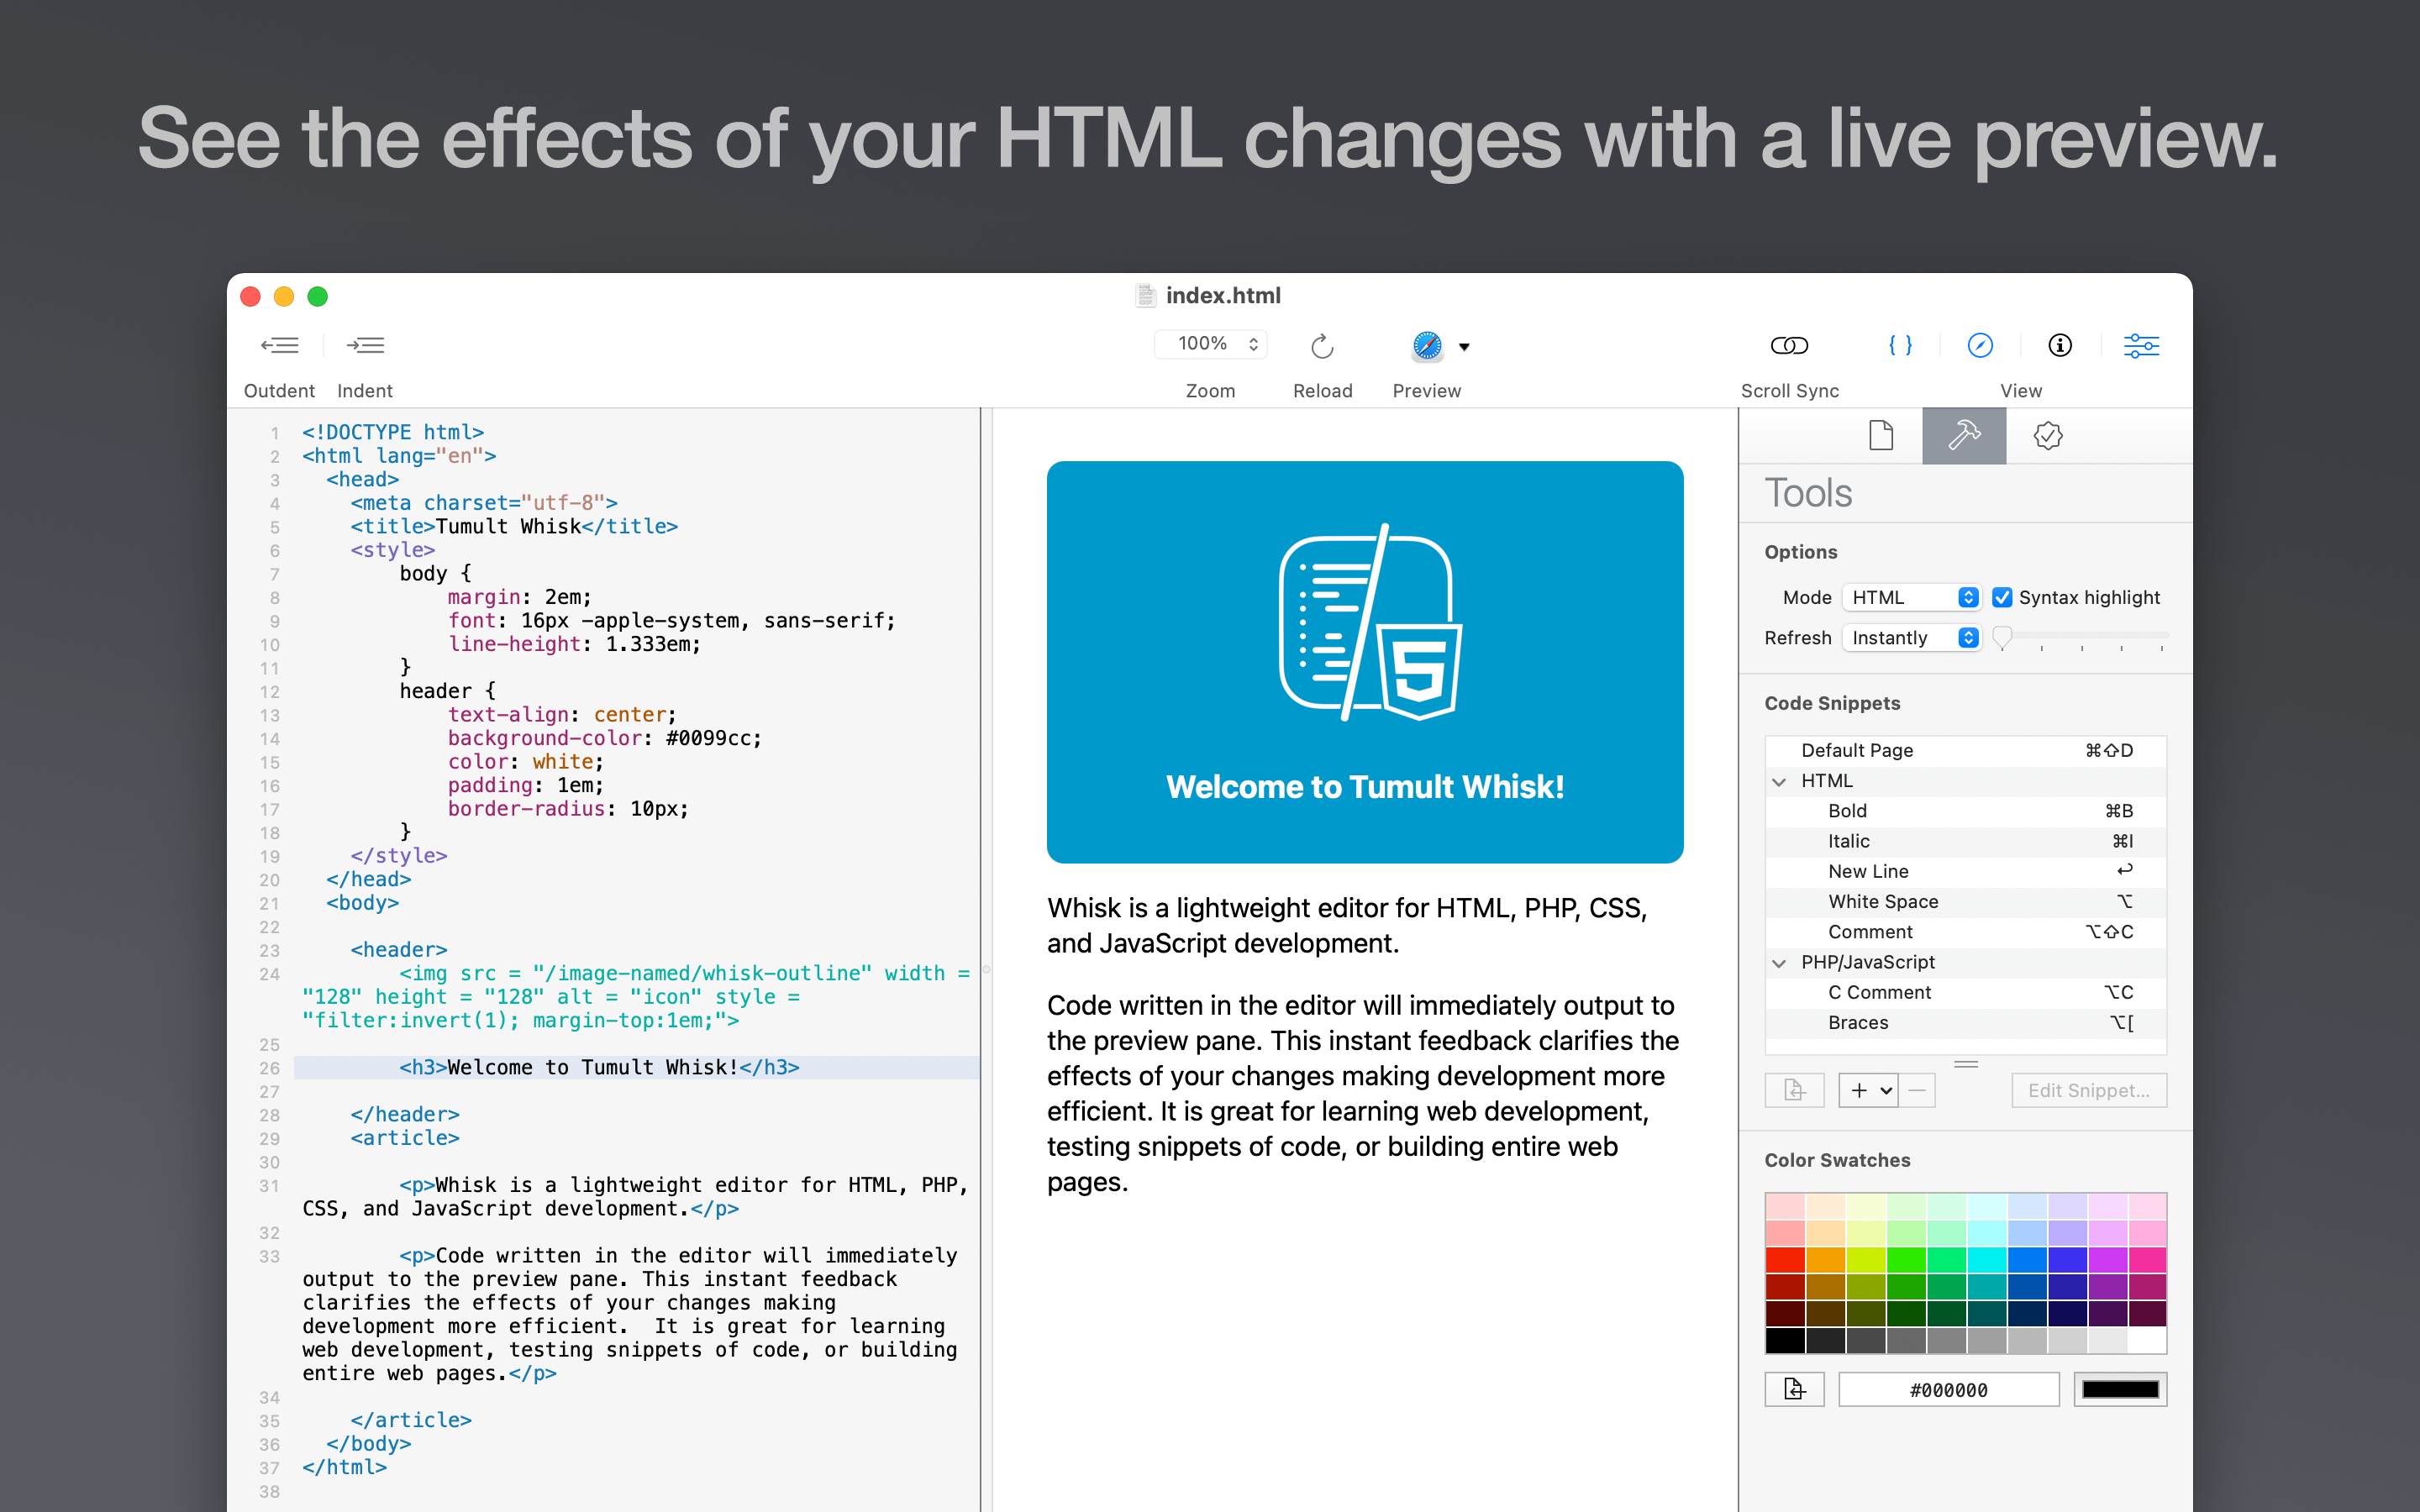Click the Outdent icon in the toolbar
2420x1512 pixels.
(279, 345)
